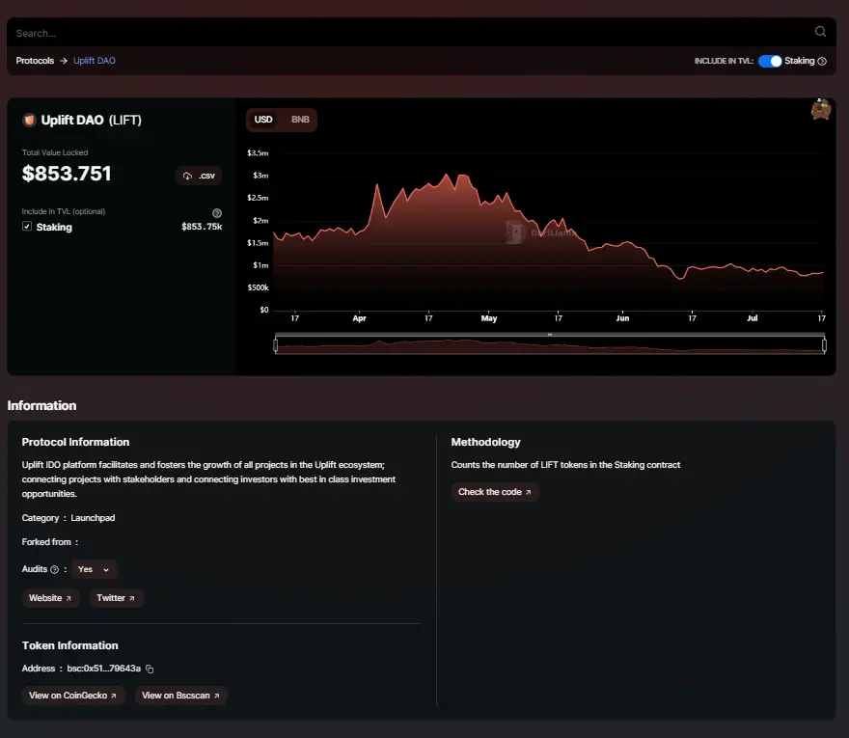Click the $500k y-axis label
Screen dimensions: 849x738
(x=259, y=287)
